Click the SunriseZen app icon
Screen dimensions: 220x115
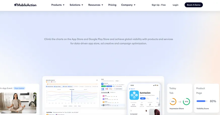(x=134, y=95)
